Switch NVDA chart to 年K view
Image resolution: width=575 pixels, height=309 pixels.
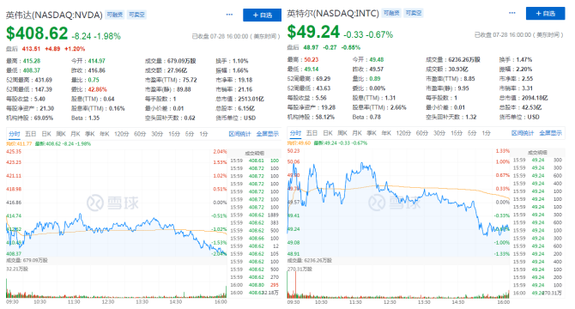pyautogui.click(x=105, y=134)
